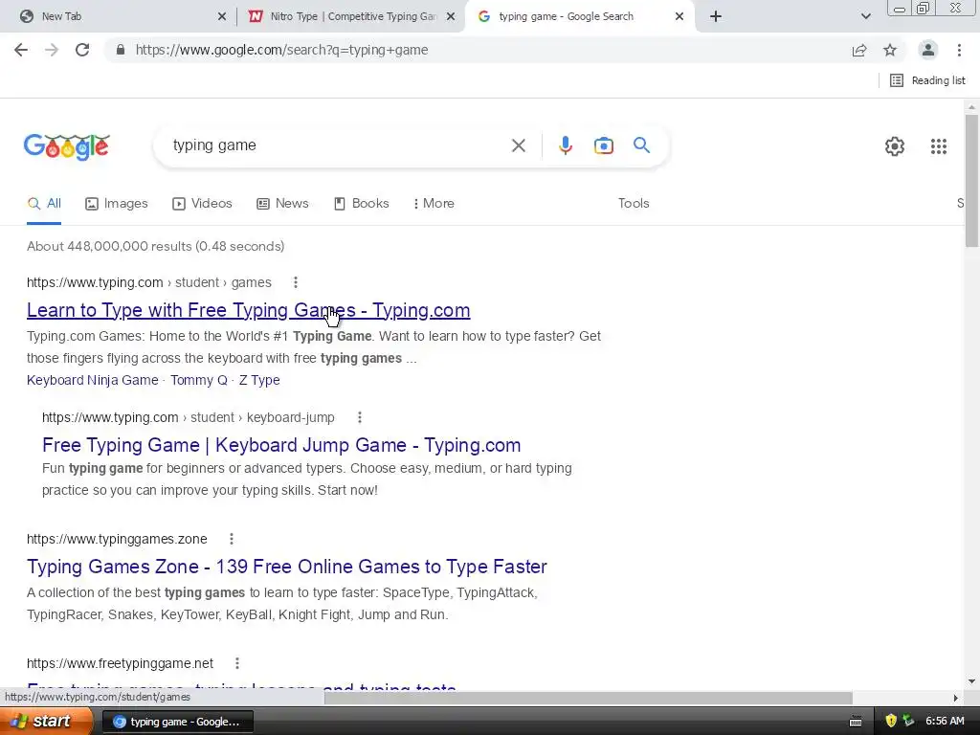Open Chrome three-dot menu
Viewport: 980px width, 735px height.
point(959,50)
